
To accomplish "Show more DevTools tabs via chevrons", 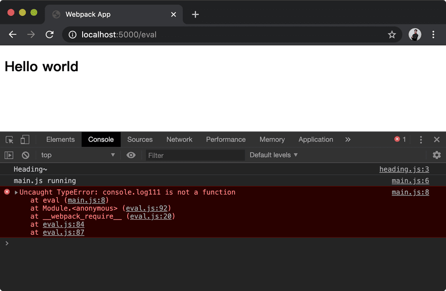I will (348, 140).
